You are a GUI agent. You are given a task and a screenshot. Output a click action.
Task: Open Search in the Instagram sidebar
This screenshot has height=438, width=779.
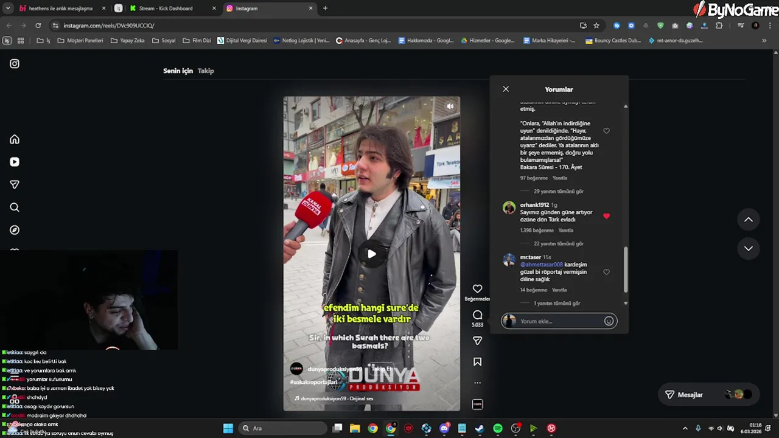(x=15, y=207)
